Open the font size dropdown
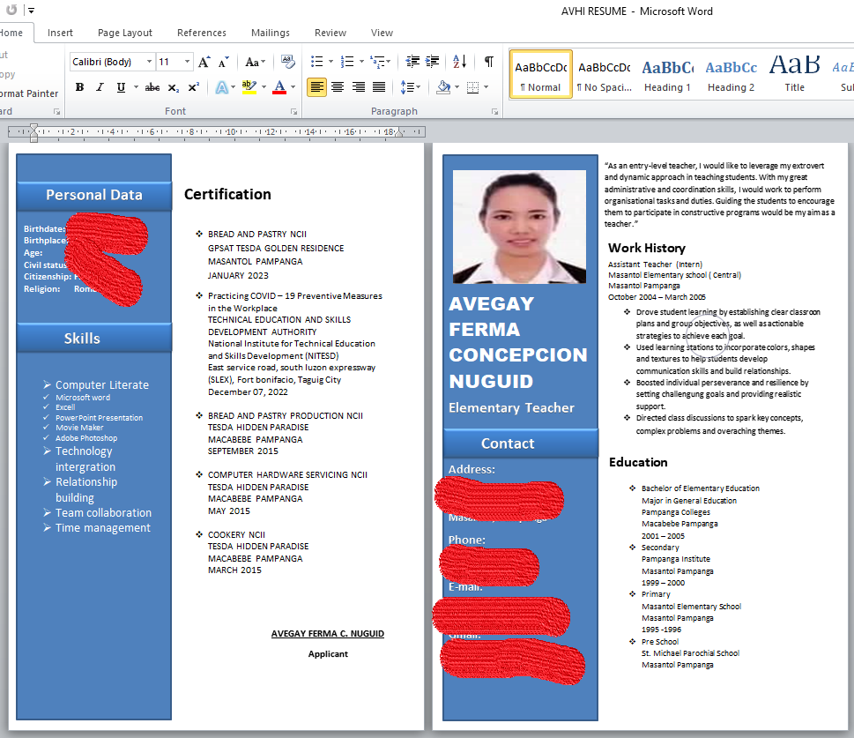The height and width of the screenshot is (738, 854). click(x=187, y=62)
